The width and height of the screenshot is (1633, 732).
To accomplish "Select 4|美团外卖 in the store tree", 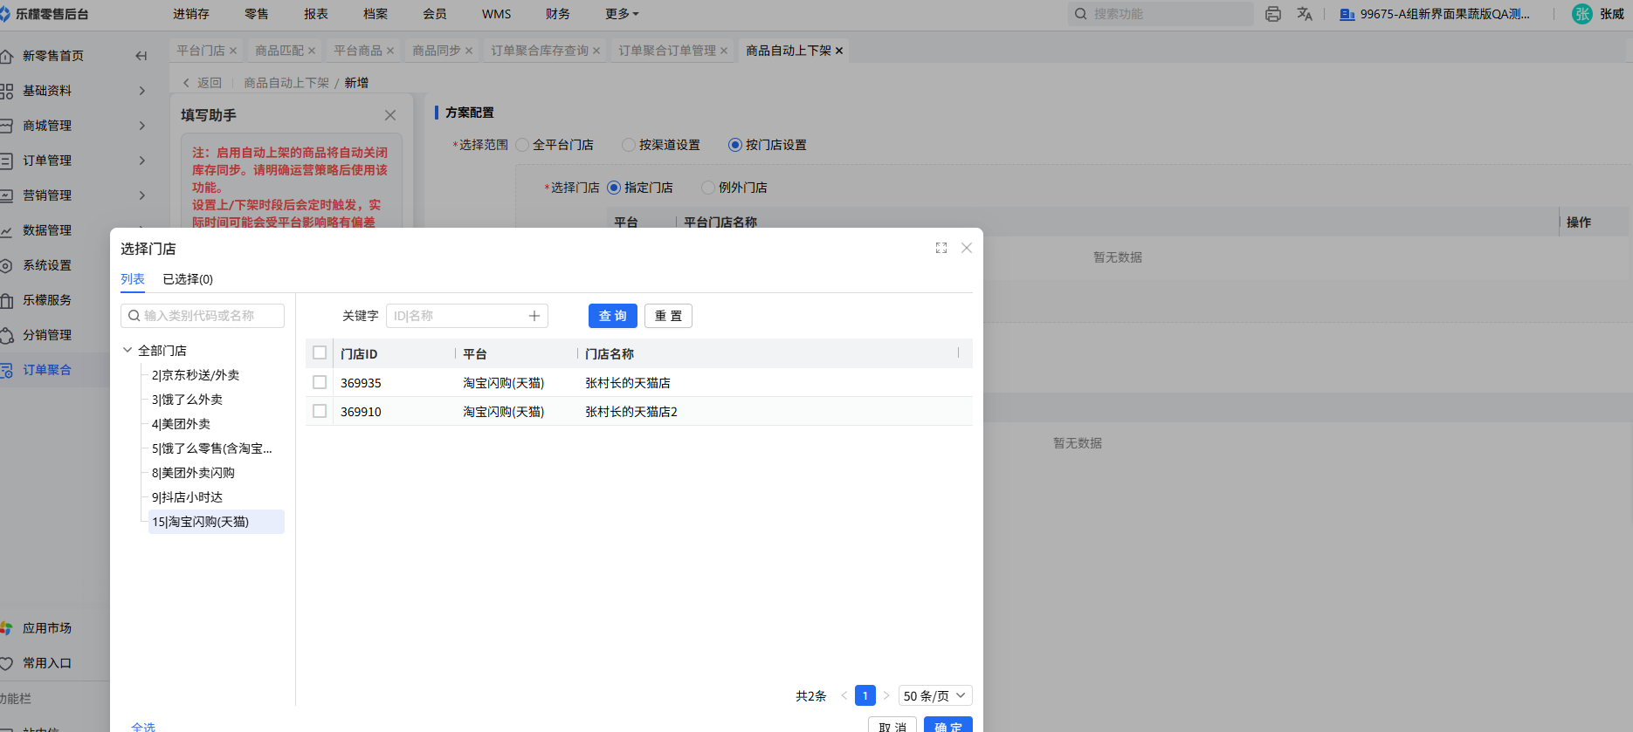I will [x=181, y=424].
